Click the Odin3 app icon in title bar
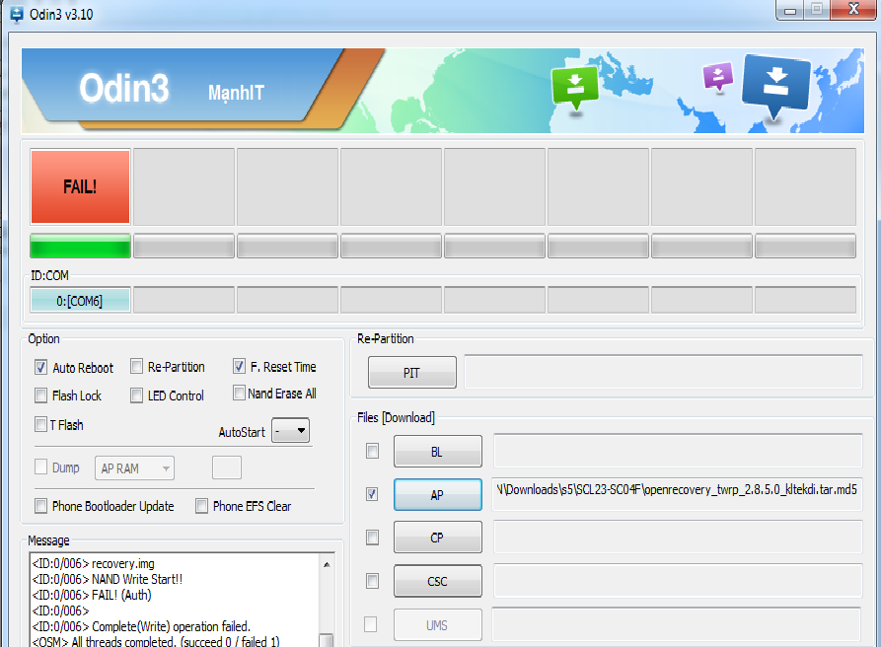This screenshot has height=647, width=881. point(17,15)
